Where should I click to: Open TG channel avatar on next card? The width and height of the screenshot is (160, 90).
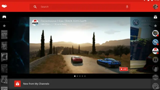[136, 22]
